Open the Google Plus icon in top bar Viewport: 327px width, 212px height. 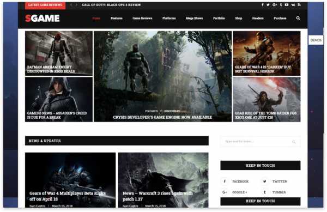(275, 4)
